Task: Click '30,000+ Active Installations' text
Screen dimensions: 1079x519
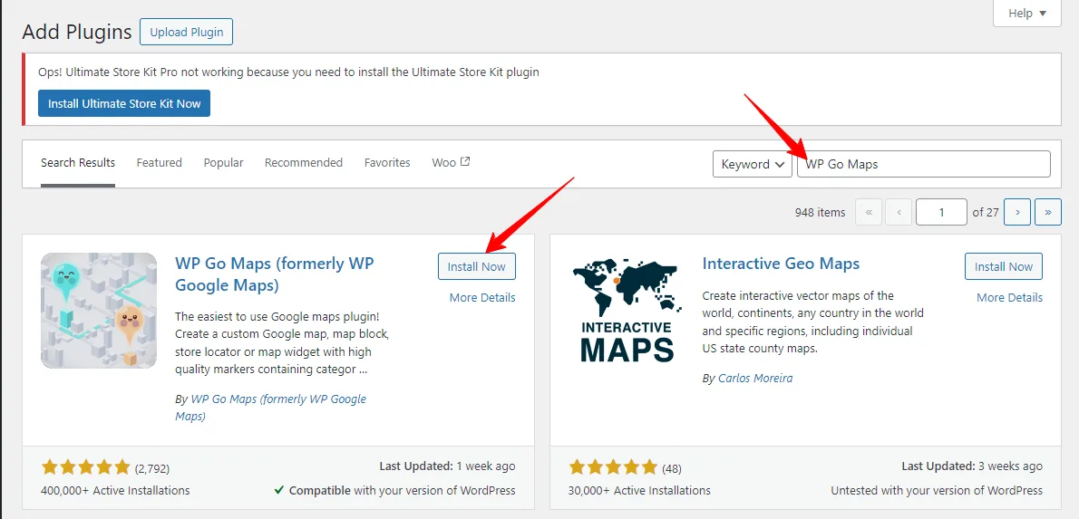Action: [x=639, y=490]
